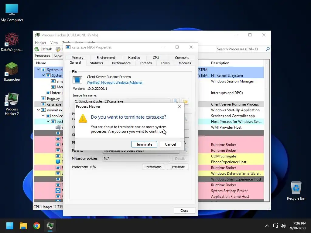
Task: Collapse the wininit.exe tree node
Action: pos(38,110)
